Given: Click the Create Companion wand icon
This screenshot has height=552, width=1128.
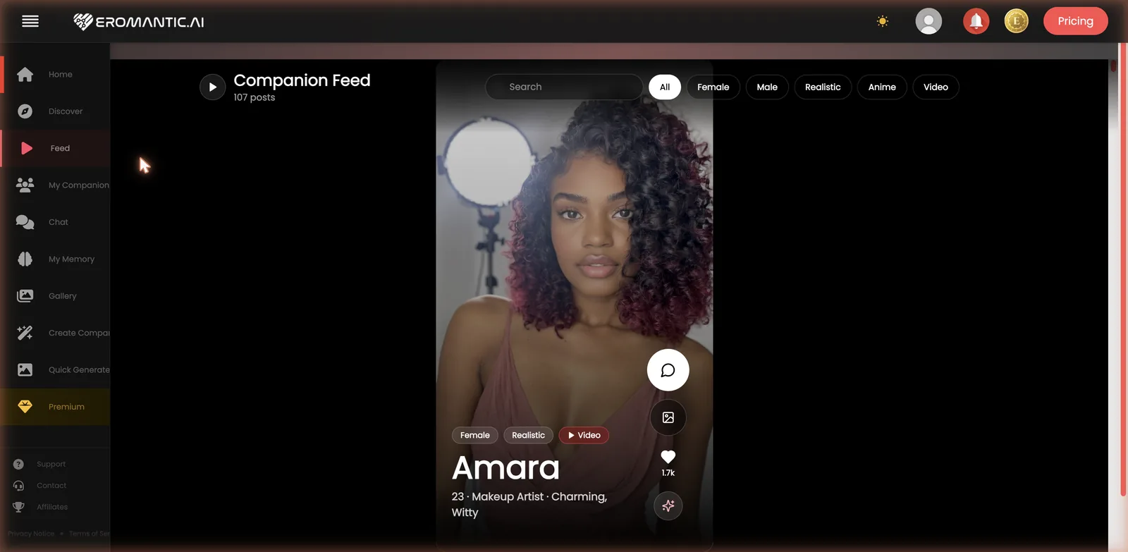Looking at the screenshot, I should (x=25, y=333).
